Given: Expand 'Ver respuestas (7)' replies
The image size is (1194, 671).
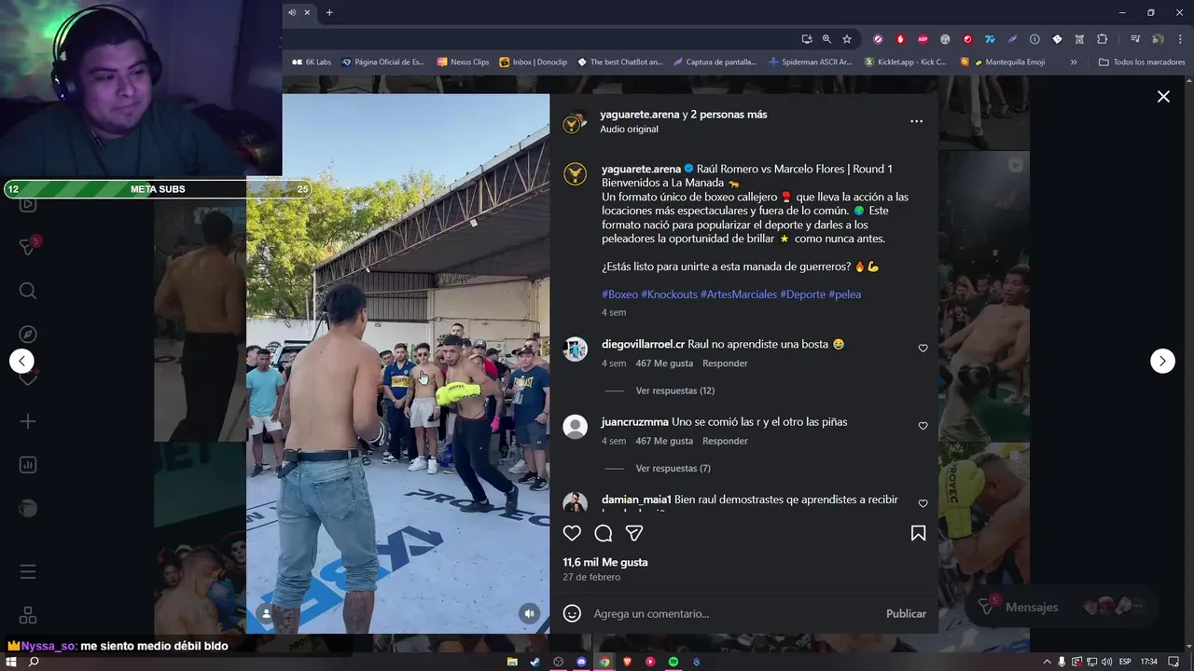Looking at the screenshot, I should (x=673, y=468).
